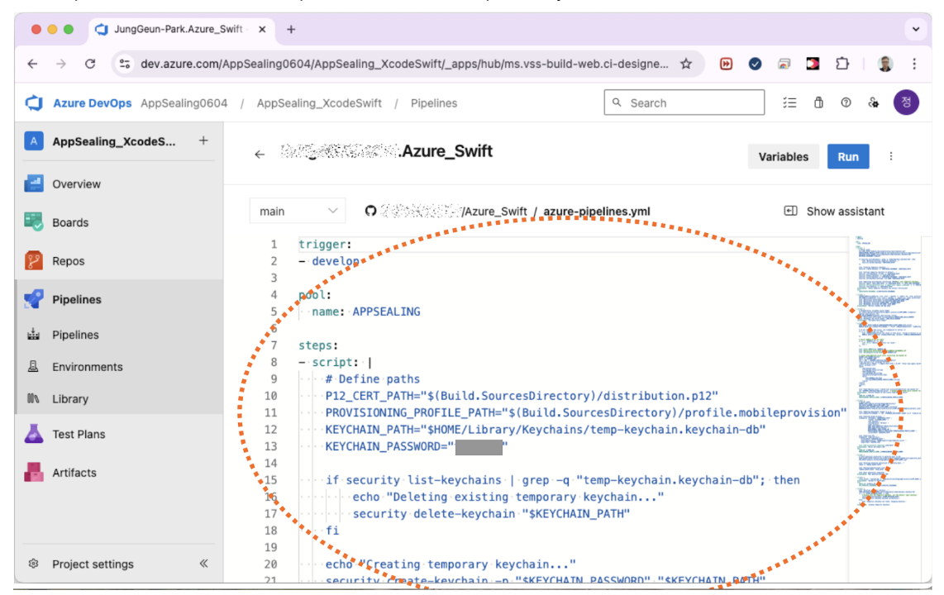The height and width of the screenshot is (595, 944).
Task: Open Test Plans flask icon
Action: [x=34, y=434]
